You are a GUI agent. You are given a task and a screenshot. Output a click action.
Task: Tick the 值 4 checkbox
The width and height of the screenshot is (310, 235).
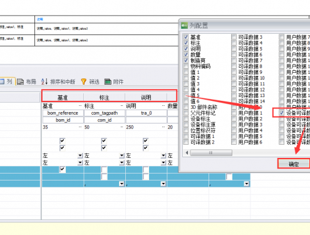coord(186,90)
